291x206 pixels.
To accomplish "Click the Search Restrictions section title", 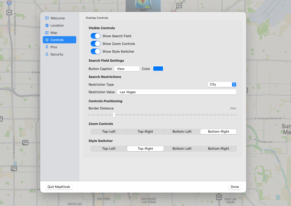I will click(x=105, y=77).
